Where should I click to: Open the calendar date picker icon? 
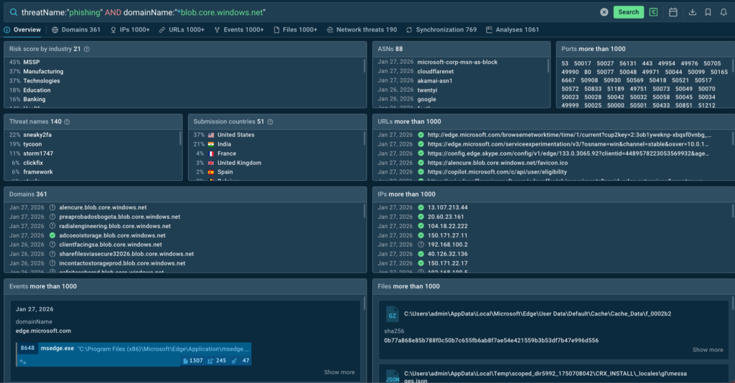pyautogui.click(x=673, y=12)
